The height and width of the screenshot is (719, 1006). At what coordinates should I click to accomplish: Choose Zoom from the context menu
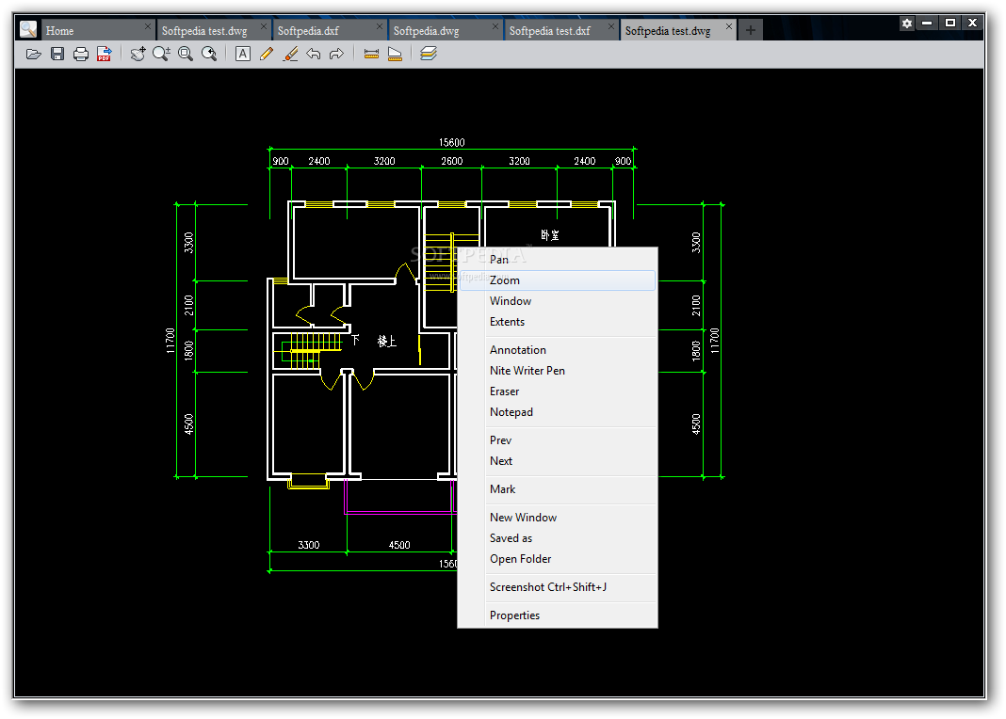557,280
